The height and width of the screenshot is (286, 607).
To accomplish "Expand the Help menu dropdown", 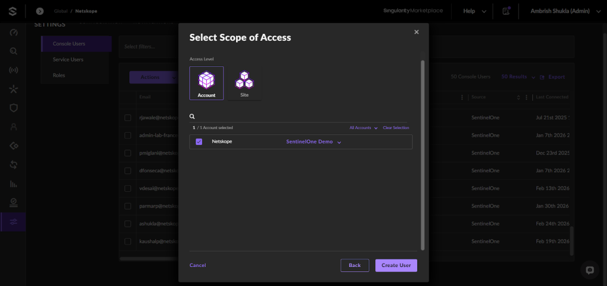I will click(475, 11).
